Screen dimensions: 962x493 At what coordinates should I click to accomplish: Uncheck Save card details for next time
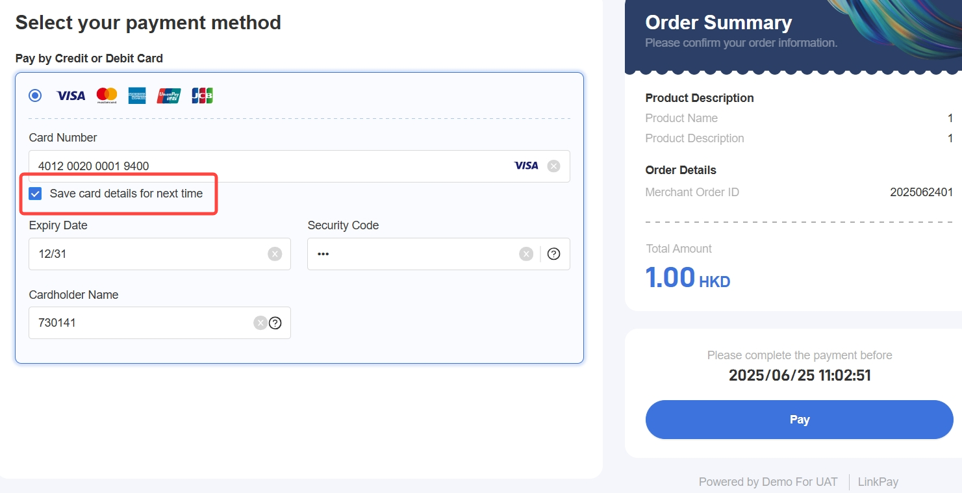click(x=36, y=194)
